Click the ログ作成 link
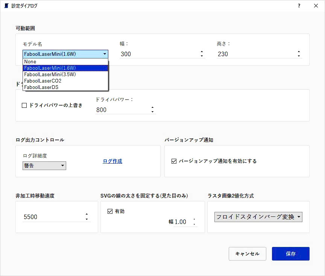325x276 pixels. point(112,161)
